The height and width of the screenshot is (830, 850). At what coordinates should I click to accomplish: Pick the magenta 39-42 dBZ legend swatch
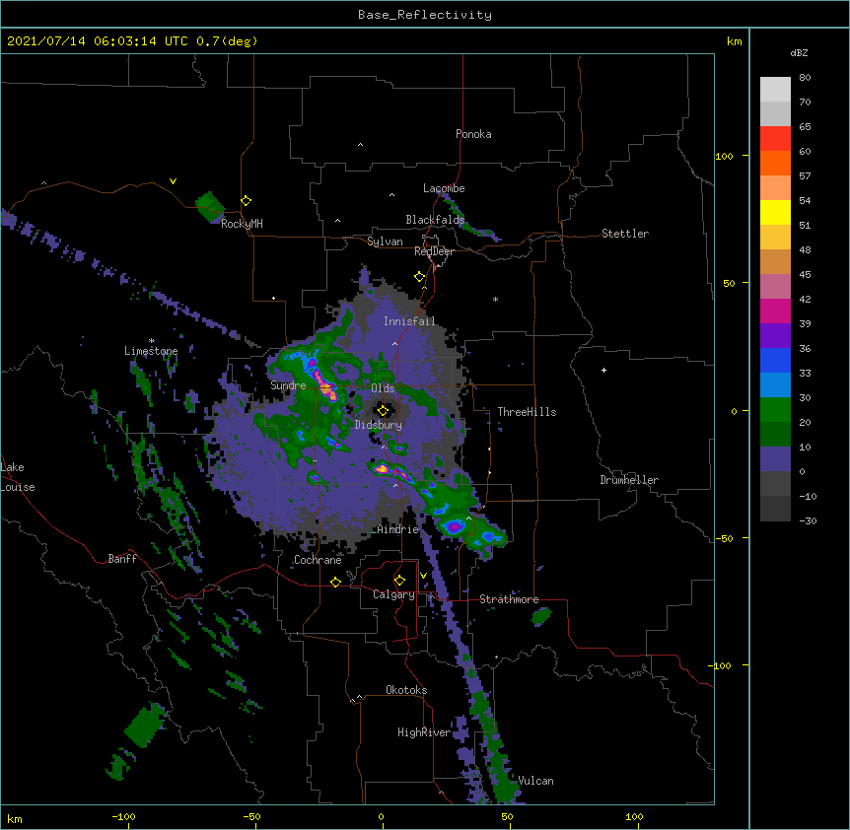coord(775,311)
